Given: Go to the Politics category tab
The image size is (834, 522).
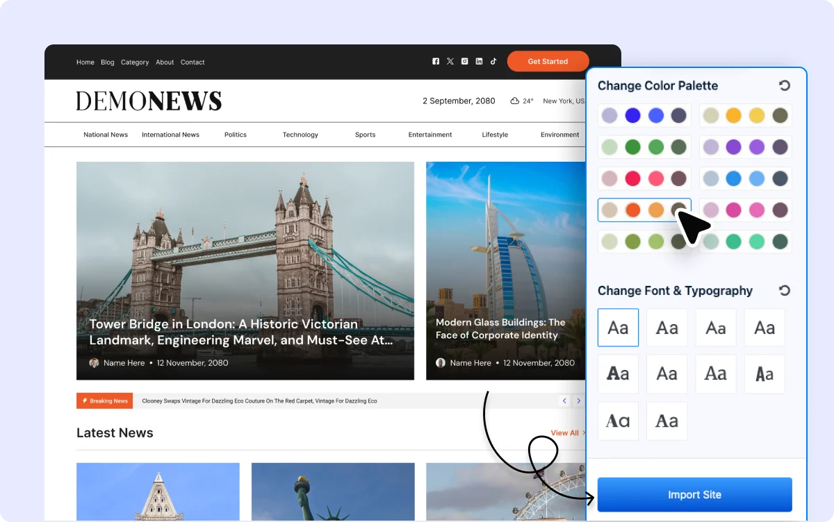Looking at the screenshot, I should [x=236, y=135].
